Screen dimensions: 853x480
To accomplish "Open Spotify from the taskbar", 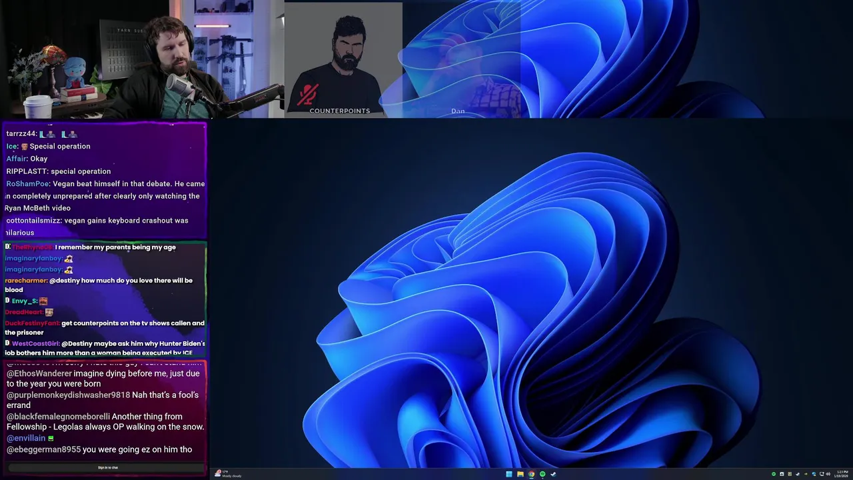I will [542, 474].
